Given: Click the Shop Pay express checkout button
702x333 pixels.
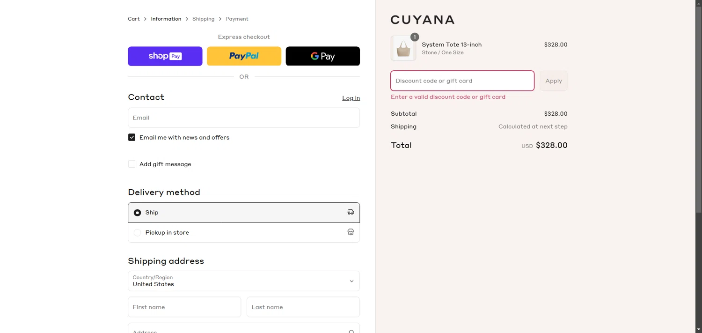Looking at the screenshot, I should [165, 56].
